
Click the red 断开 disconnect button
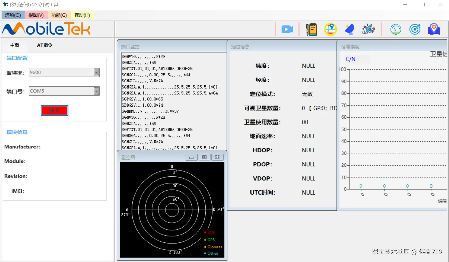[x=54, y=110]
